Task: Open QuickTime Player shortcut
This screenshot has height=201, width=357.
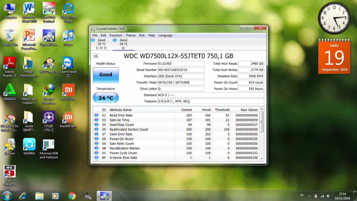Action: (68, 13)
